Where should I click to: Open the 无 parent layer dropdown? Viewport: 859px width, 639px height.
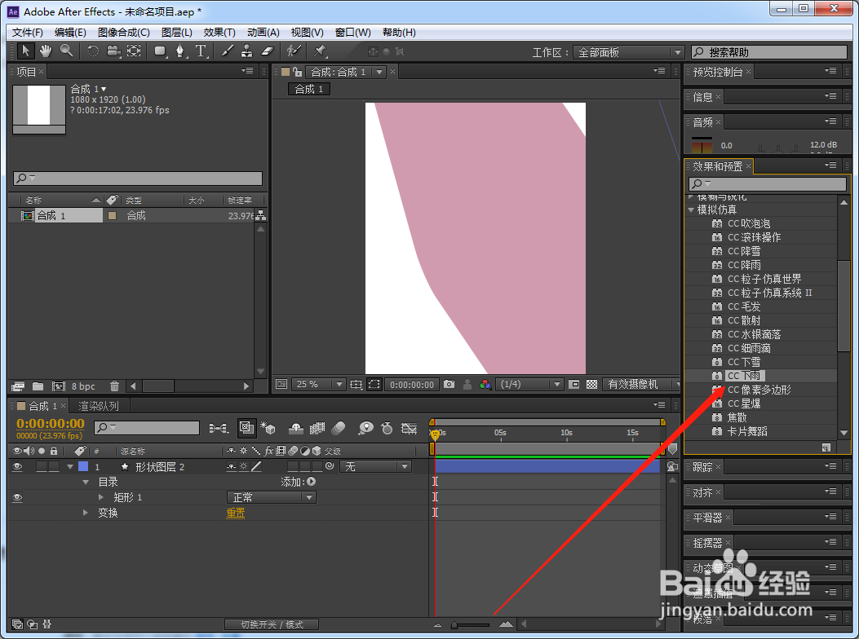coord(376,466)
